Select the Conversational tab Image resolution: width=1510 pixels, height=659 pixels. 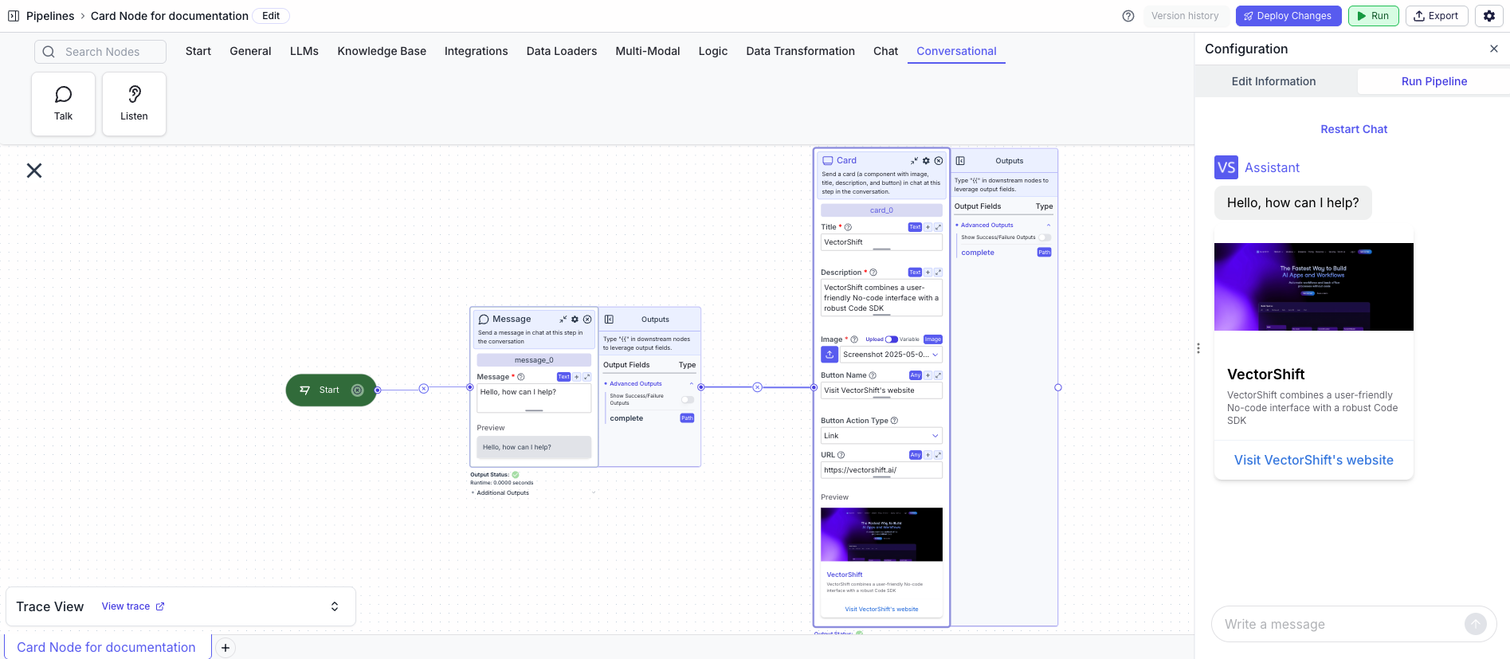point(956,51)
